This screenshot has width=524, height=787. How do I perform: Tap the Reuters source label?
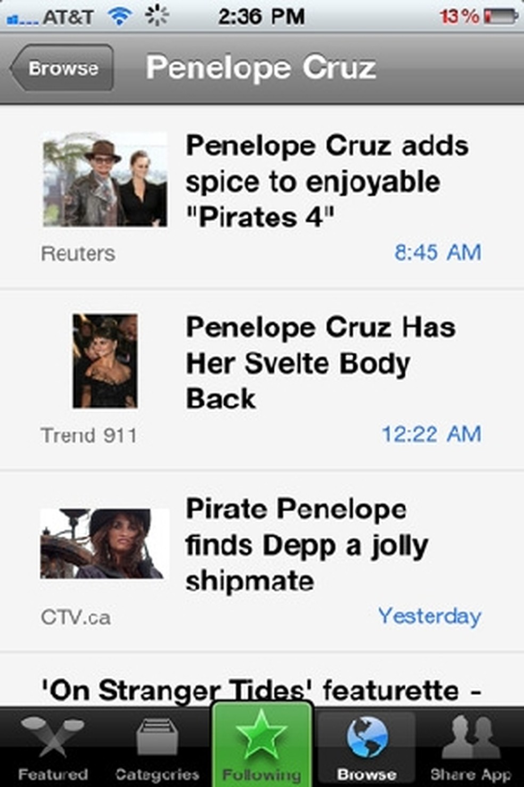tap(78, 253)
